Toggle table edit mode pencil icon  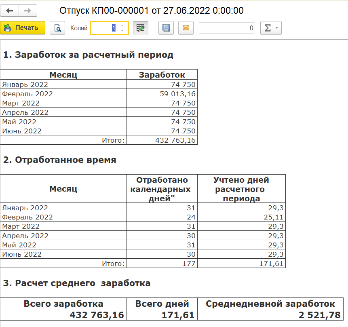tap(141, 28)
